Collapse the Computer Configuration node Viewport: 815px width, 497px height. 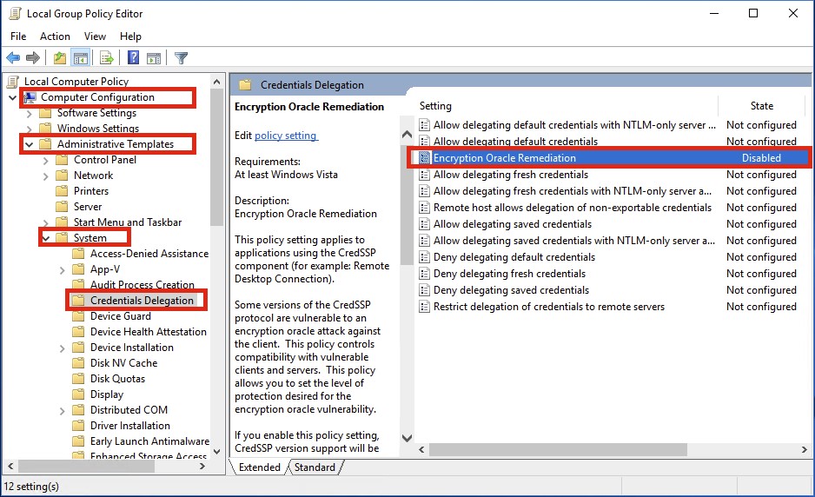[12, 97]
